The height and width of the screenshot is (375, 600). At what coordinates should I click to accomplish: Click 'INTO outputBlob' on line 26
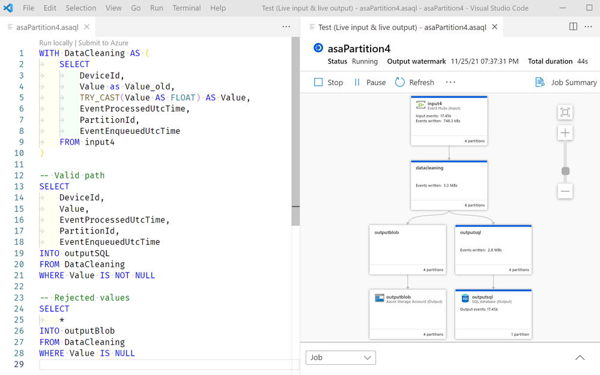pos(77,331)
